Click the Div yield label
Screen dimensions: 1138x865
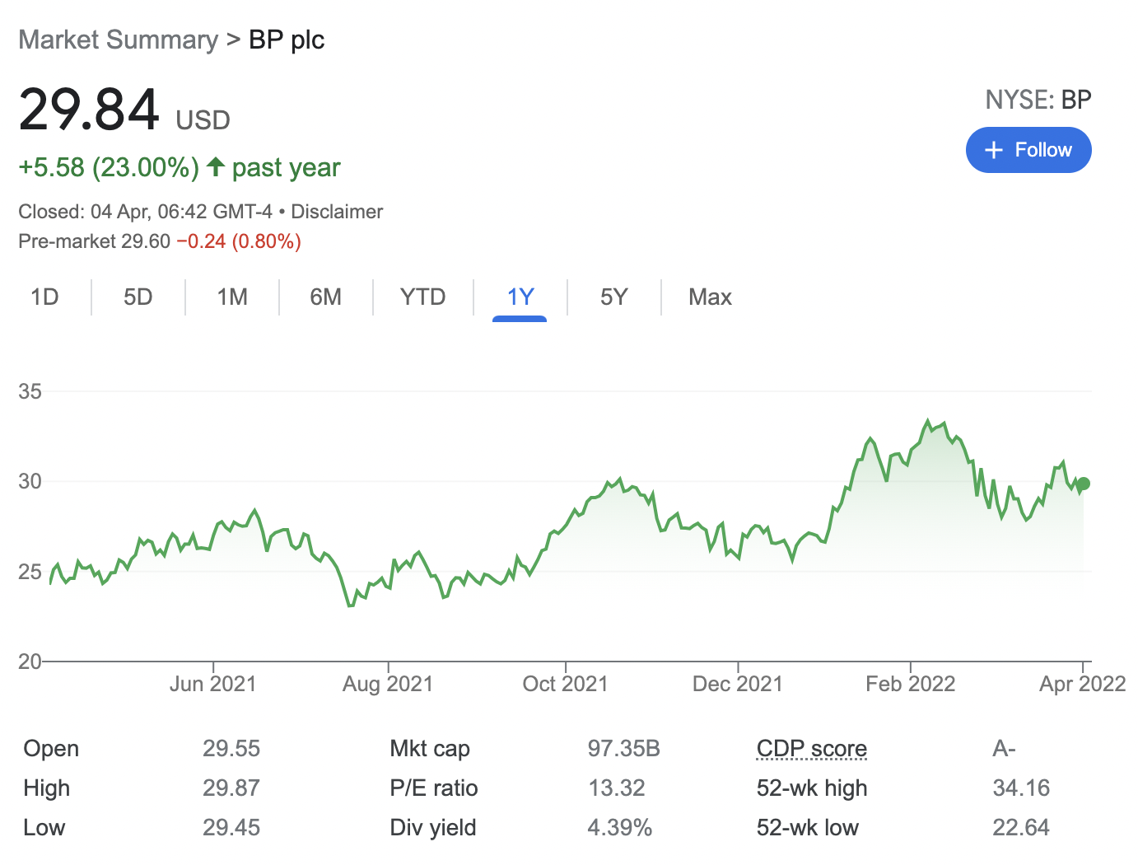pos(433,827)
